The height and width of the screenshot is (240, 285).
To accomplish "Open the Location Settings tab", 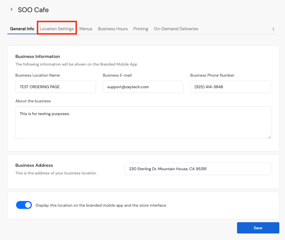I will point(57,29).
